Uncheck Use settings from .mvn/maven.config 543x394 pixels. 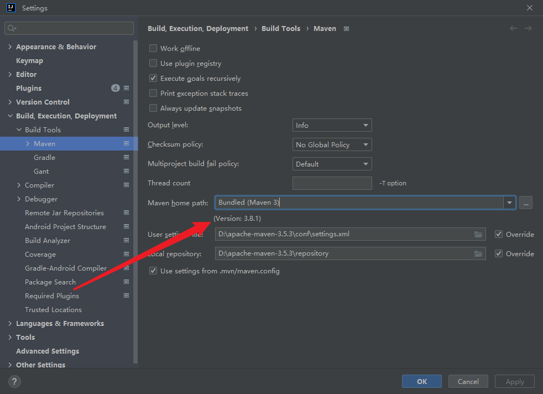coord(153,271)
